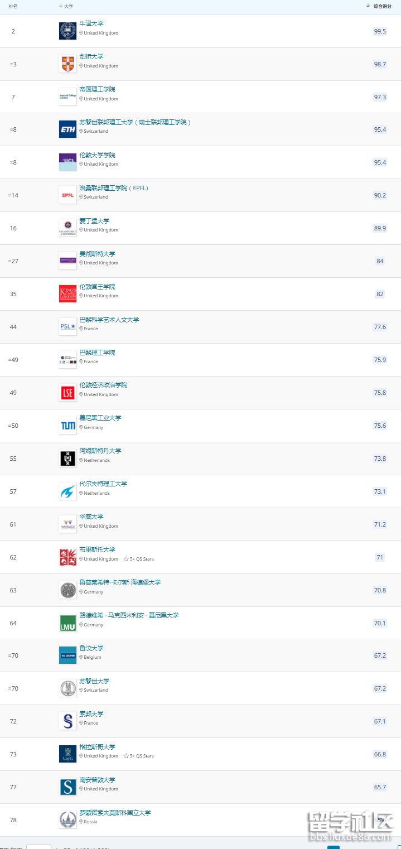Screen dimensions: 401x849
Task: Click the 排名 column header
Action: pyautogui.click(x=13, y=6)
